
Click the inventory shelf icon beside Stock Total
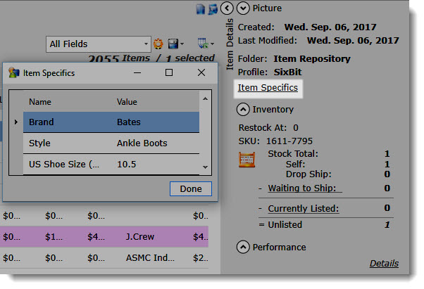click(x=247, y=160)
